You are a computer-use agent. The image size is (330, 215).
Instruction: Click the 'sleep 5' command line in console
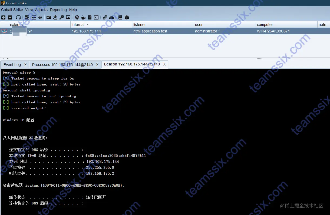(19, 72)
